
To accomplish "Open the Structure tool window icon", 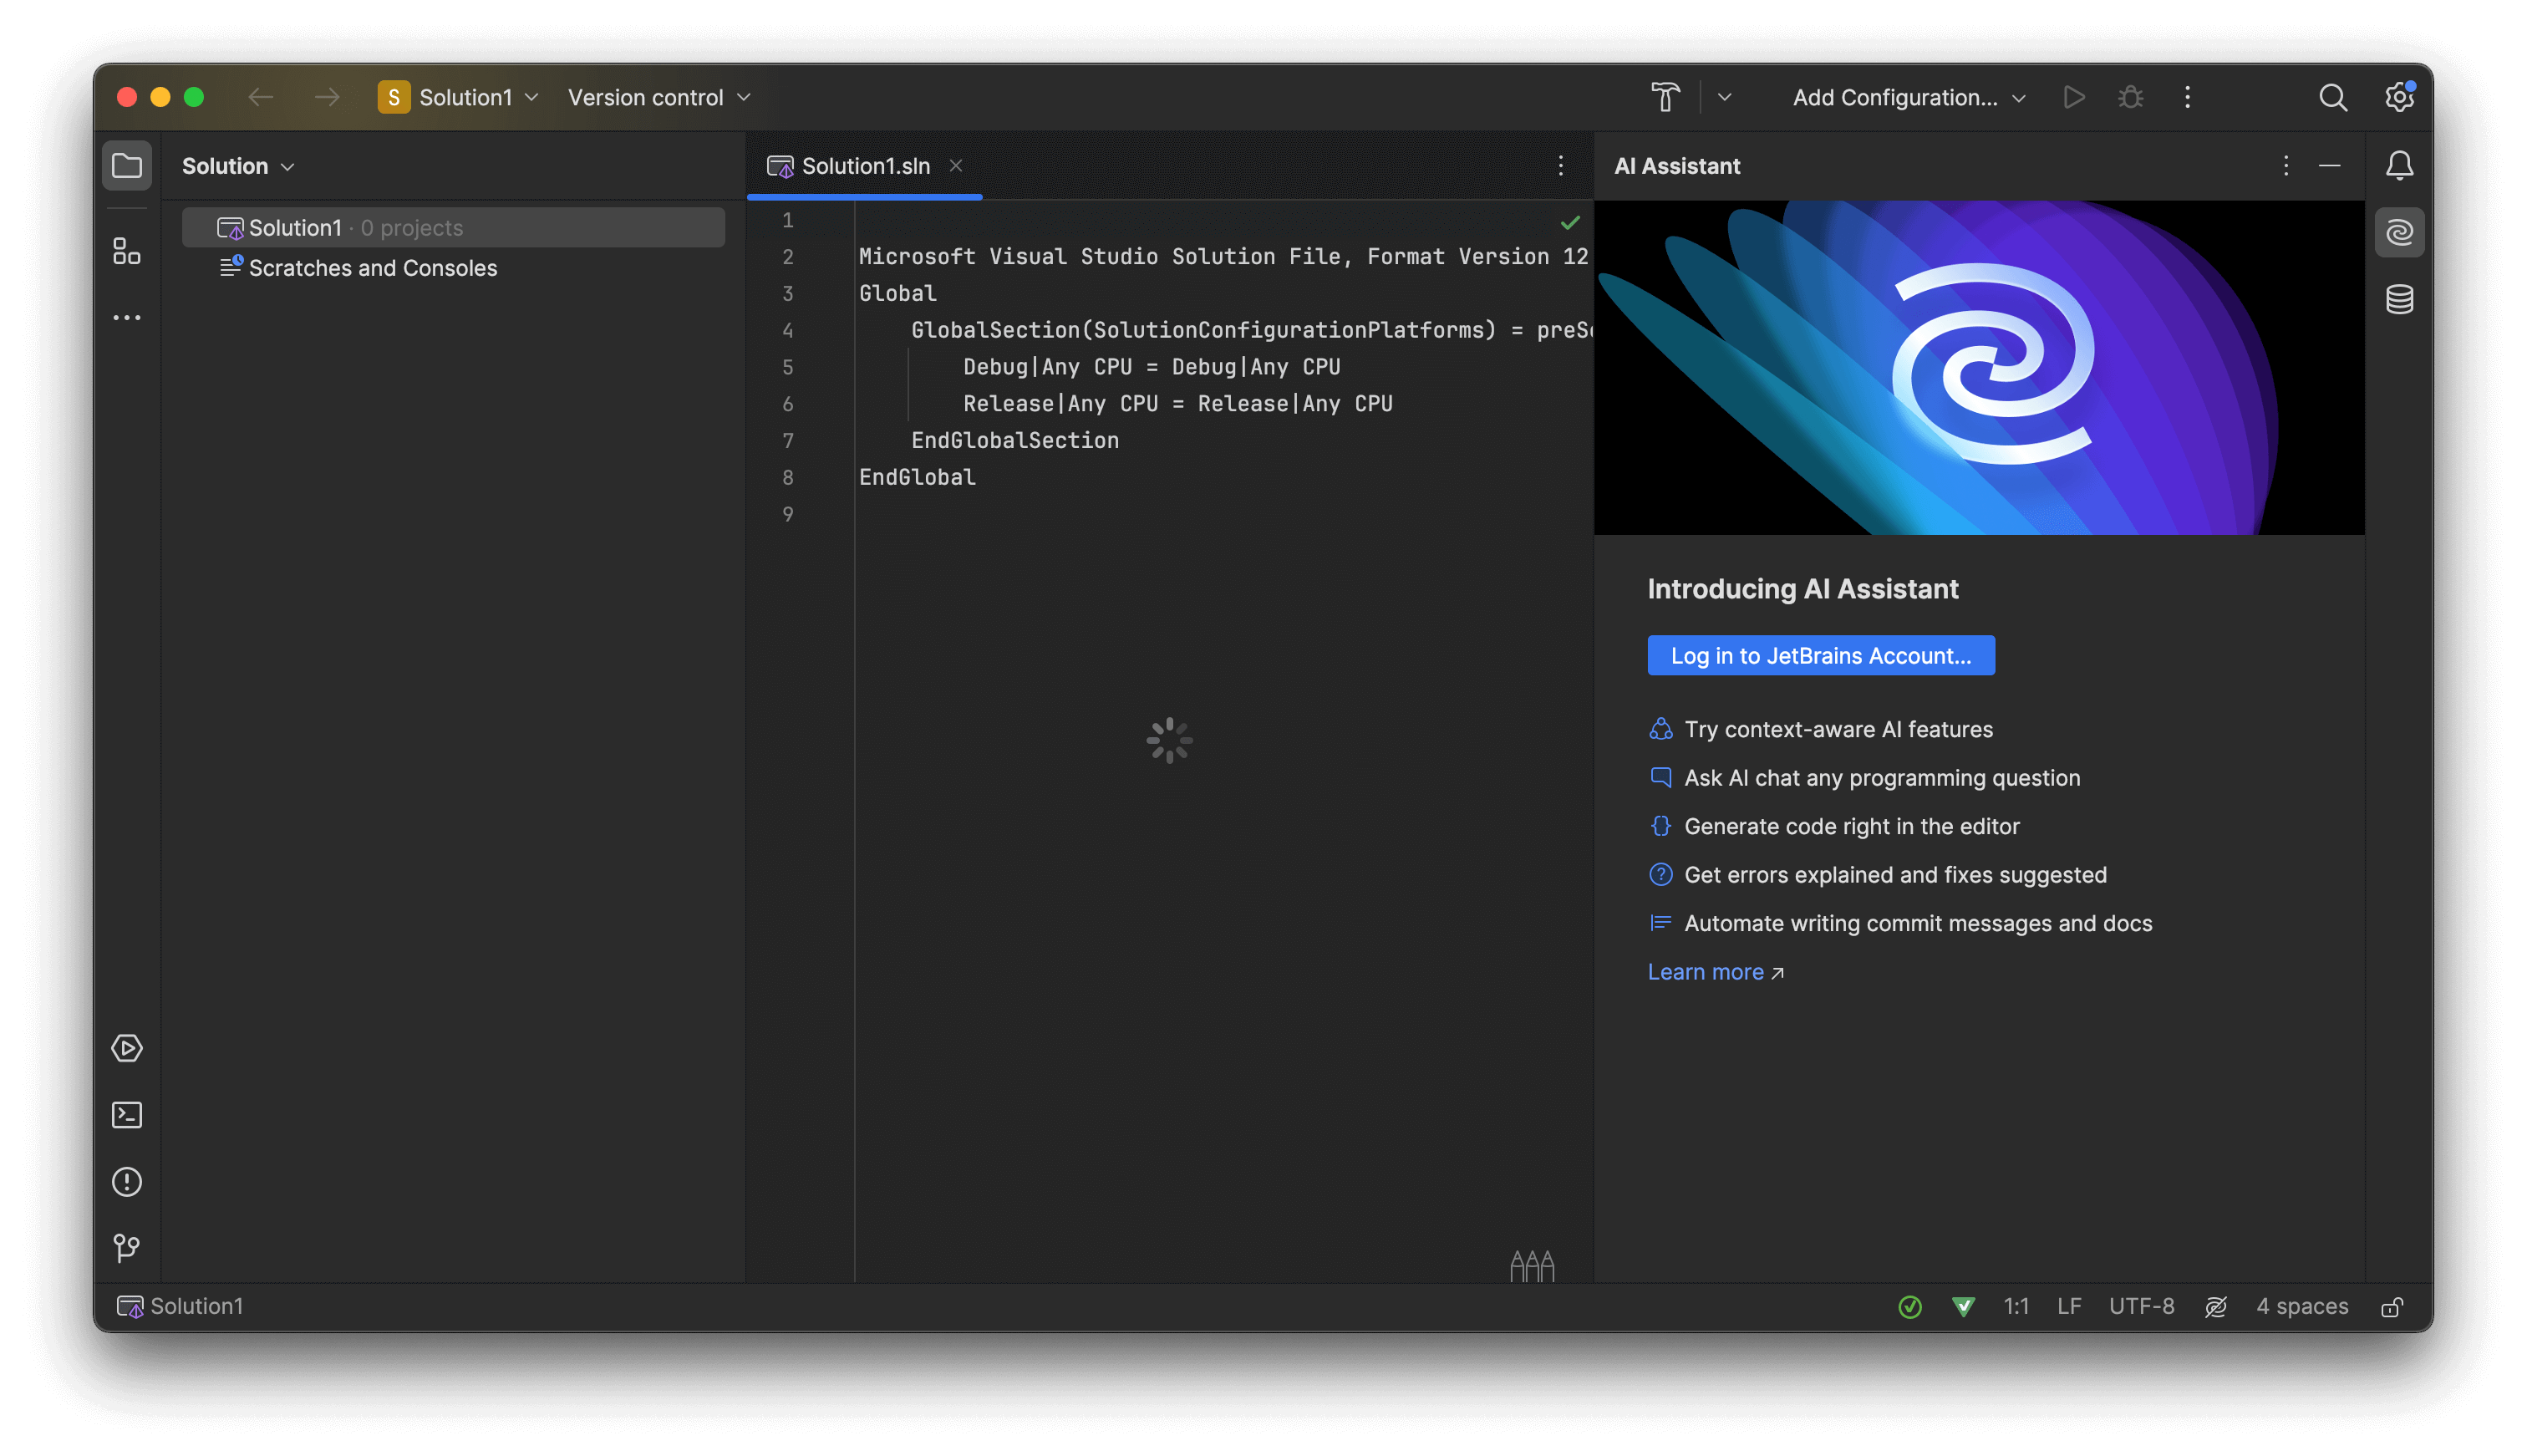I will coord(127,251).
